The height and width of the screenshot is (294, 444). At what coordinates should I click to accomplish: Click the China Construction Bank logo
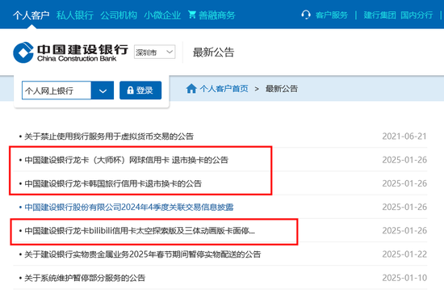click(70, 52)
